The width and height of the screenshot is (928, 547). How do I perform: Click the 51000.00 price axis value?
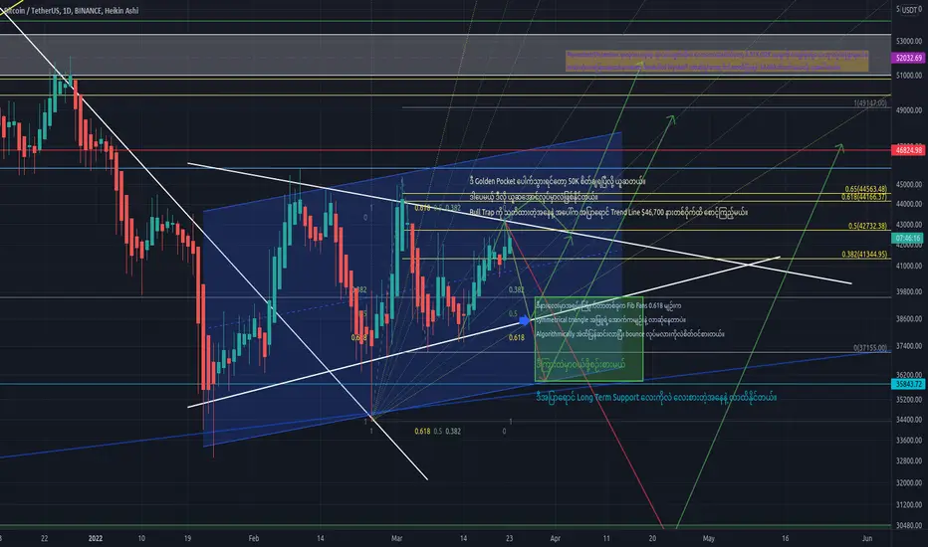(x=909, y=76)
